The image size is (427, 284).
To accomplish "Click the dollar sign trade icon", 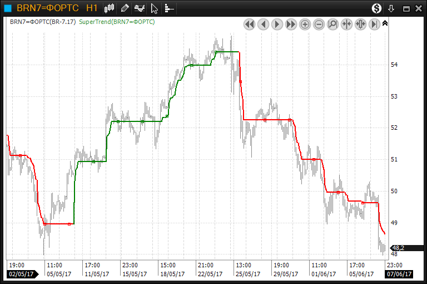I will [377, 8].
